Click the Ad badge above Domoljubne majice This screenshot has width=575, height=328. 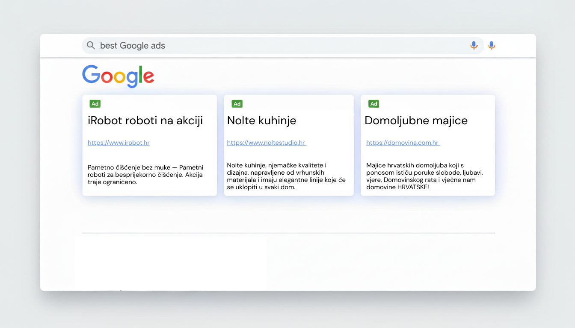(x=373, y=104)
